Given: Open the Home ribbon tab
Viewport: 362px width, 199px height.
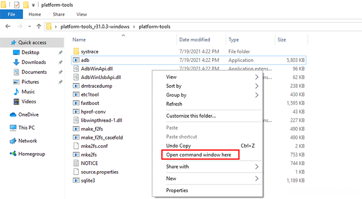Looking at the screenshot, I should click(x=35, y=14).
